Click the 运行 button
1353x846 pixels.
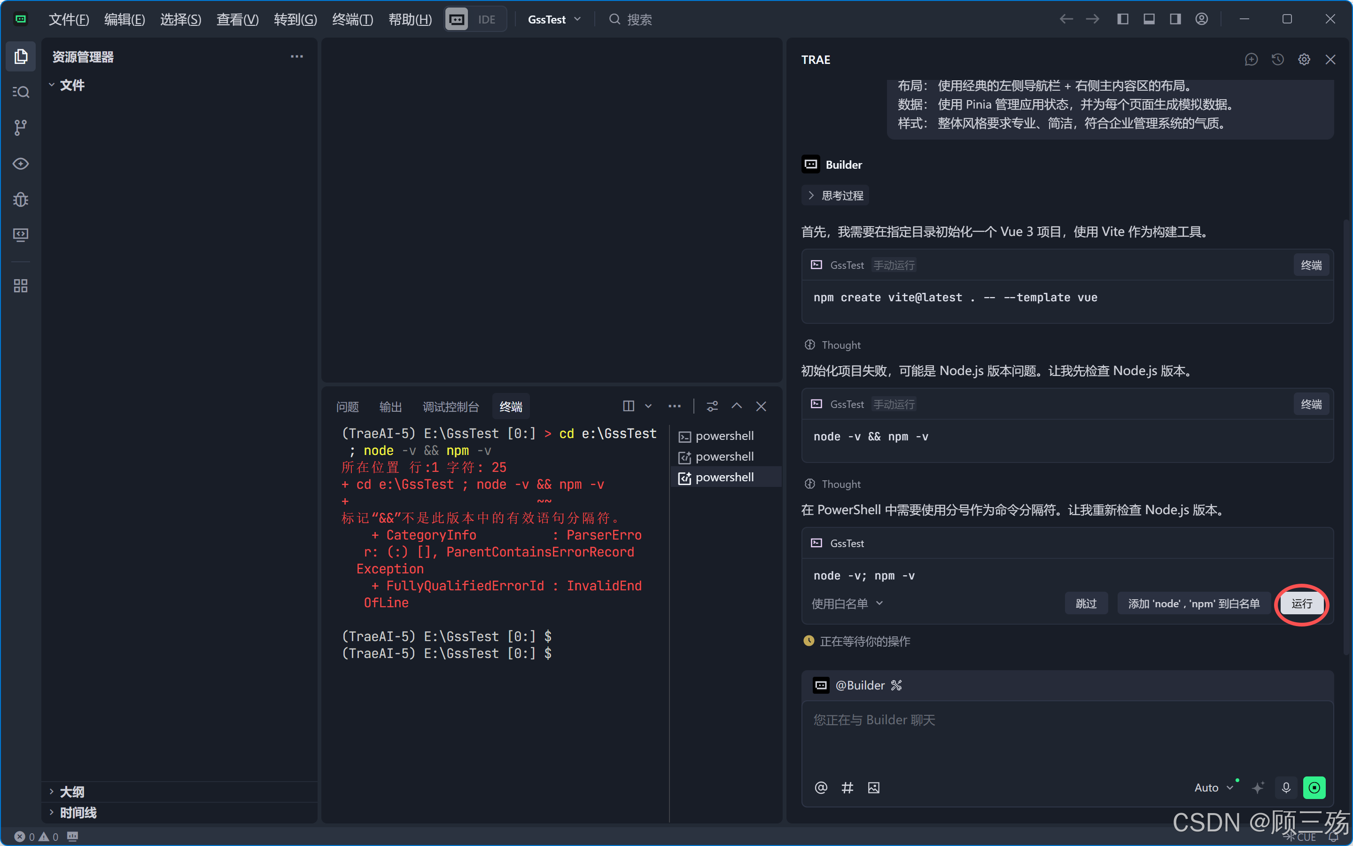click(1302, 603)
